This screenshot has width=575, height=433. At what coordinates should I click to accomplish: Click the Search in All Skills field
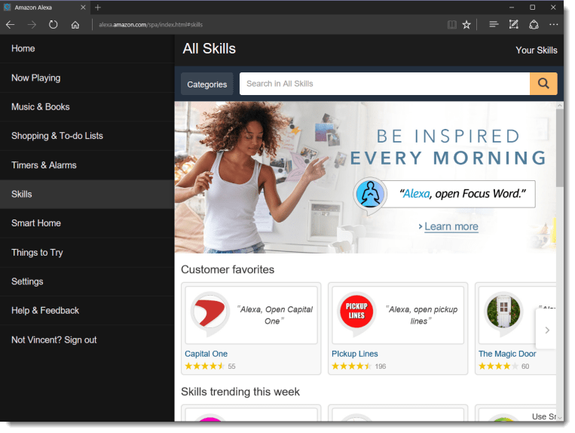point(384,84)
